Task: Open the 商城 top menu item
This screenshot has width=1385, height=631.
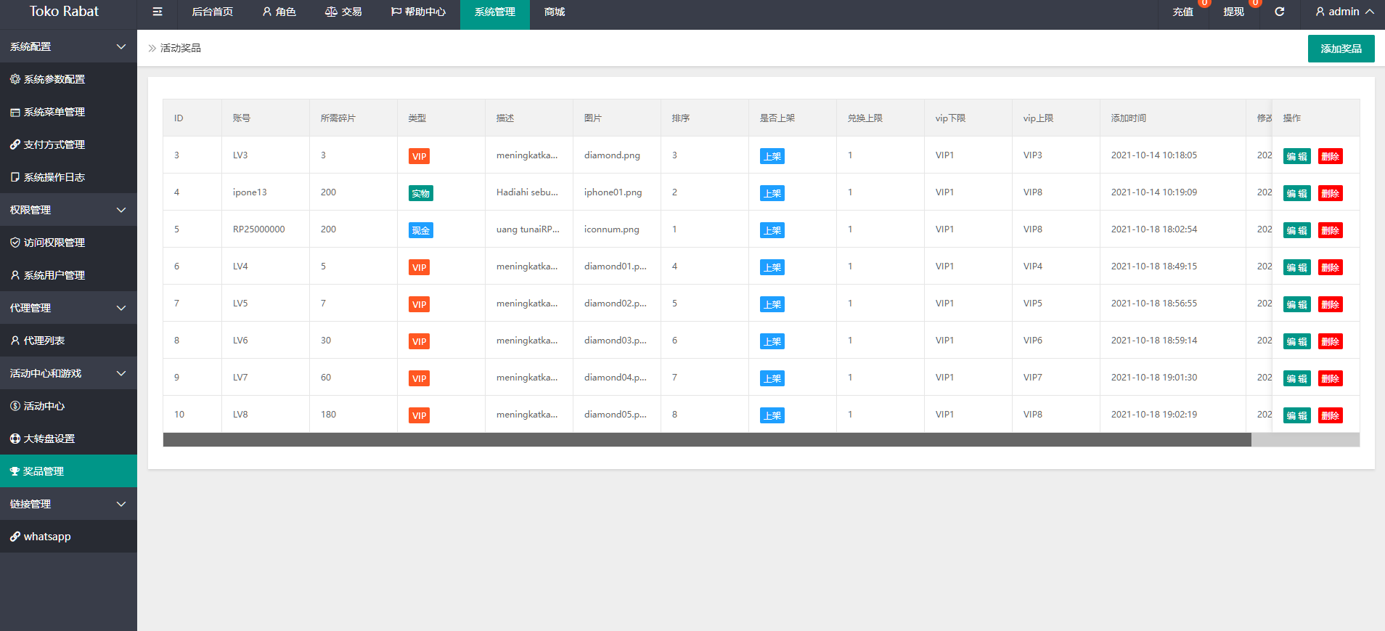Action: click(555, 12)
